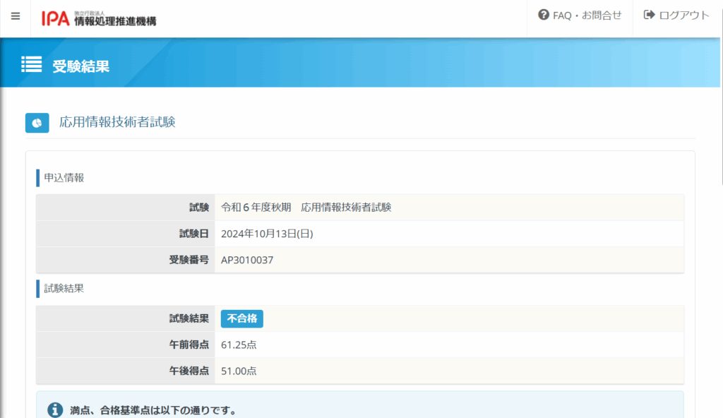Screen dimensions: 723x418
Task: Click the list icon beside 受験結果
Action: pyautogui.click(x=32, y=65)
